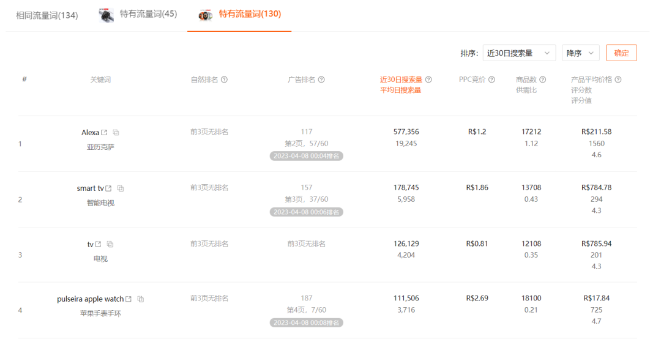
Task: Switch to 相同流量词(134) tab
Action: click(x=47, y=15)
